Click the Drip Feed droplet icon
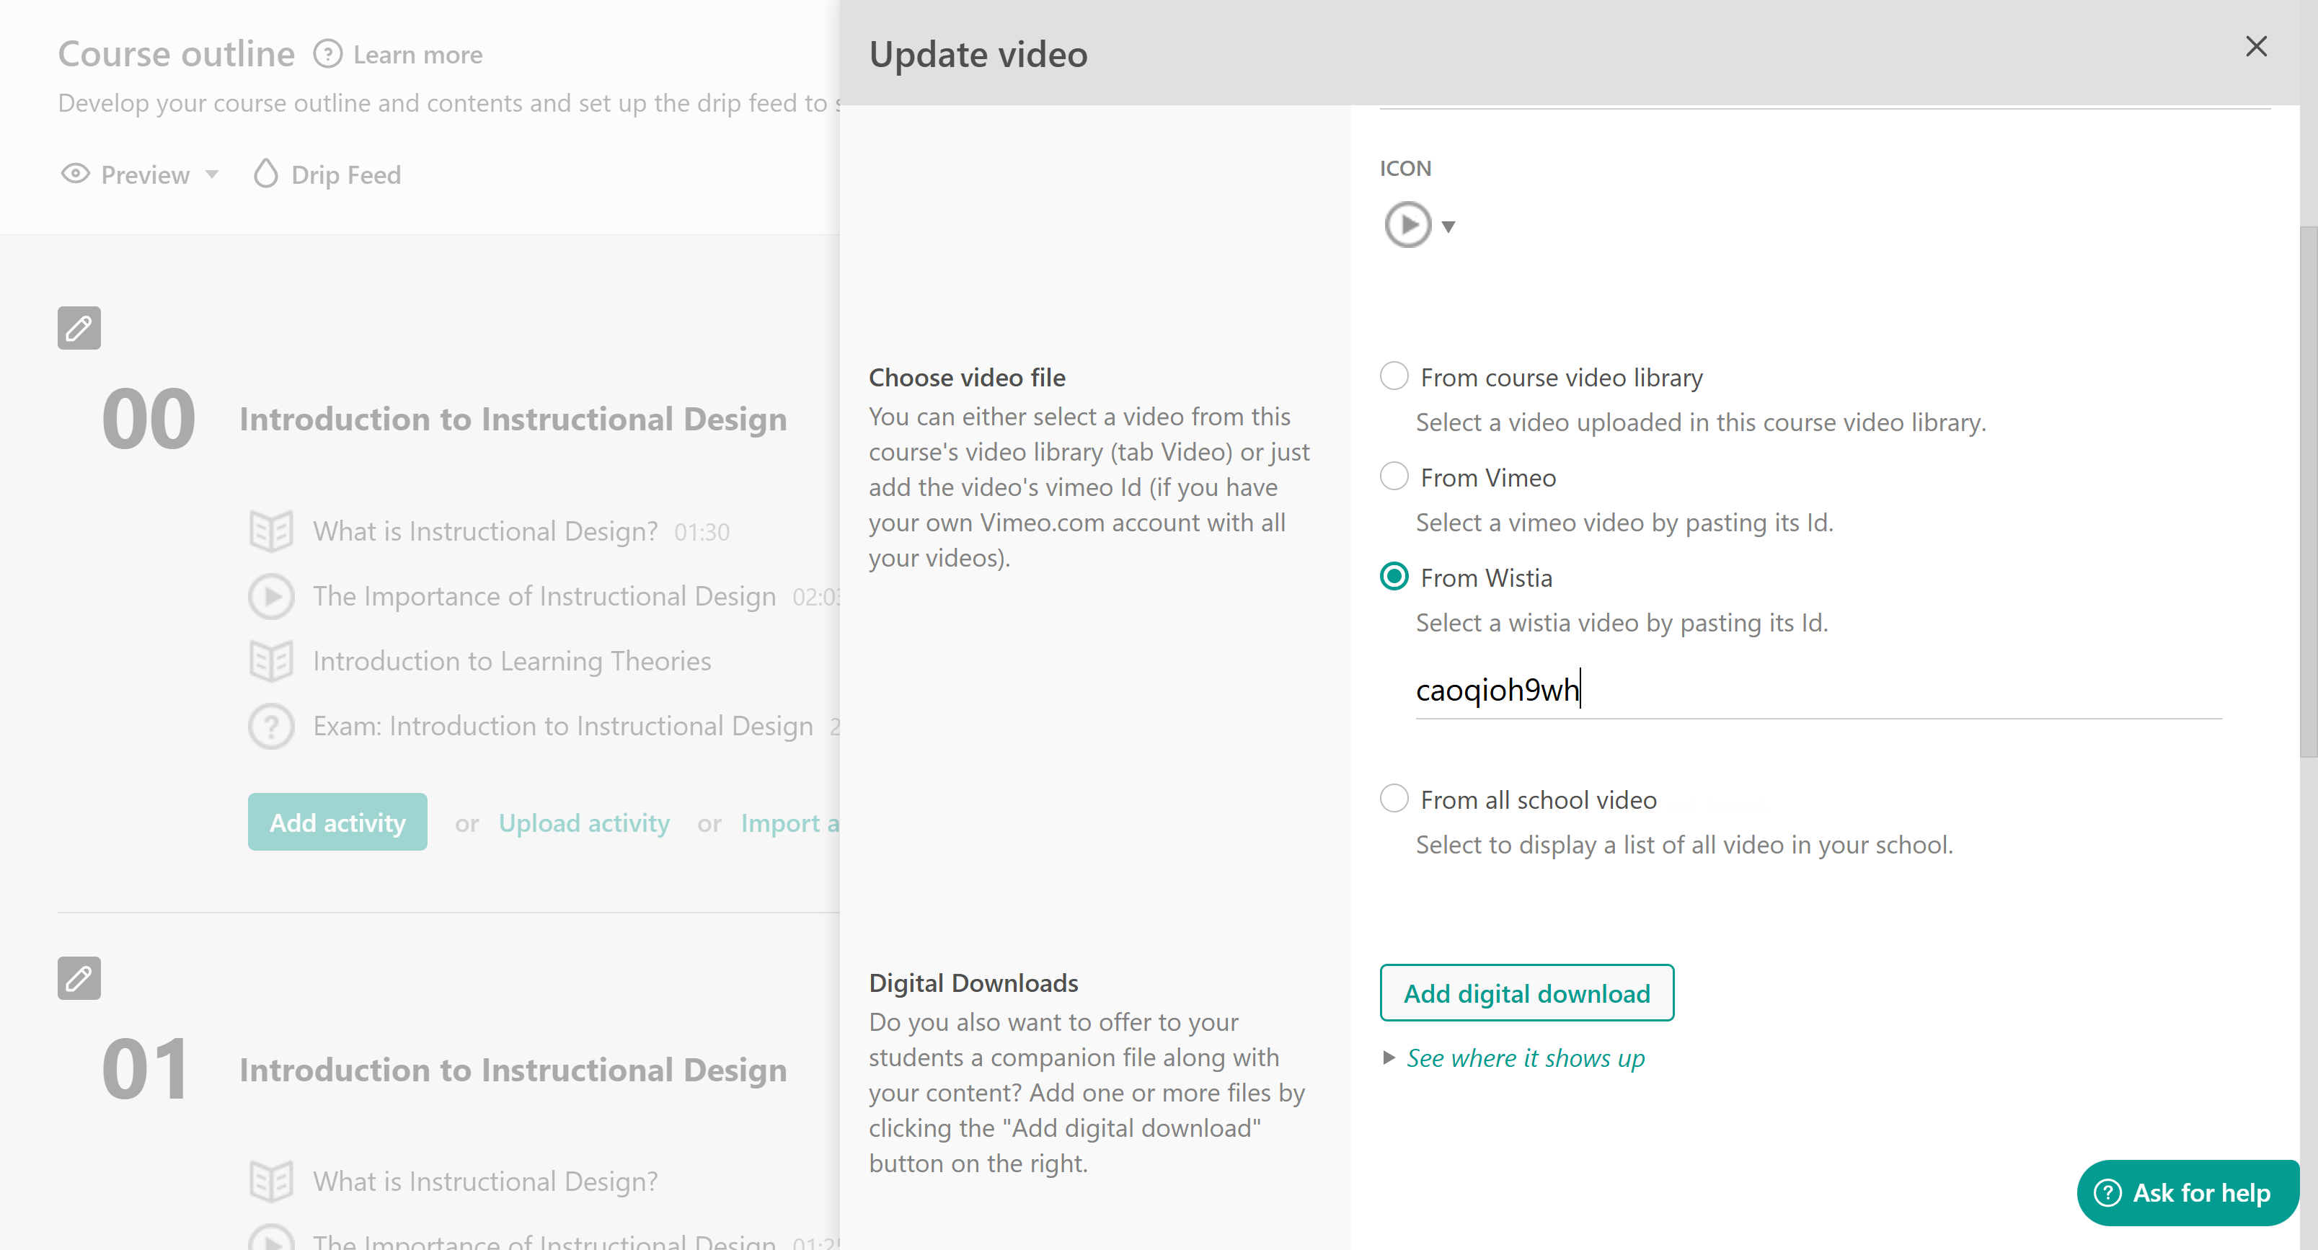 (x=265, y=174)
